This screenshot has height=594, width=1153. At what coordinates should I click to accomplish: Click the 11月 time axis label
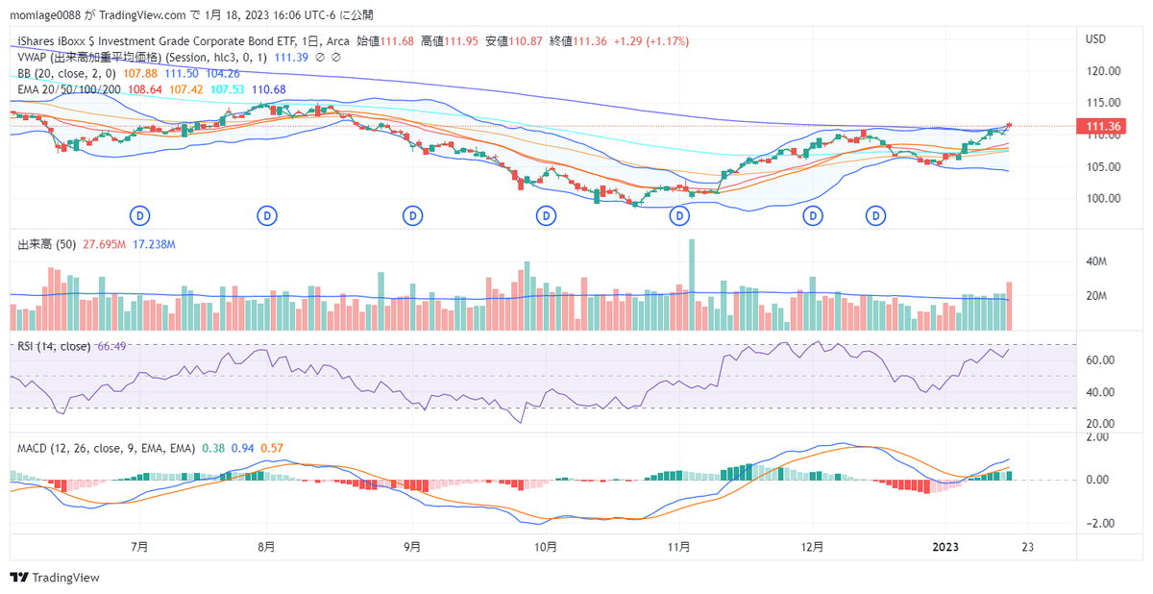click(679, 547)
